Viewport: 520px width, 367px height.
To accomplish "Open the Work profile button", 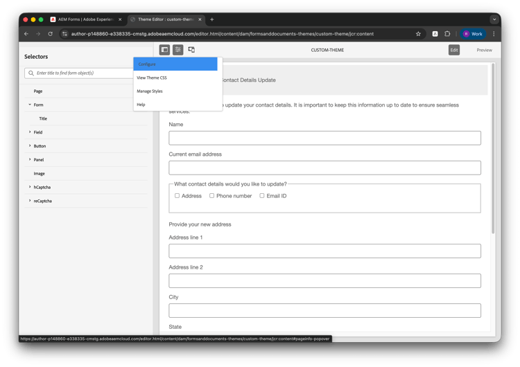I will pos(473,34).
